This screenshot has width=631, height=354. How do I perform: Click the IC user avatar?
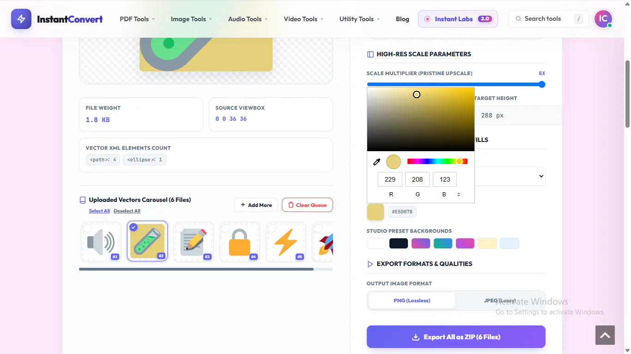tap(603, 19)
